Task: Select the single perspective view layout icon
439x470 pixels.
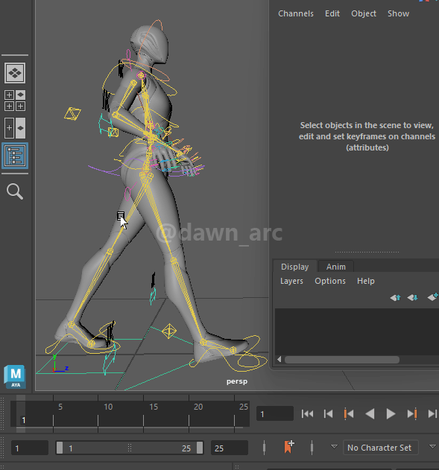Action: click(15, 73)
